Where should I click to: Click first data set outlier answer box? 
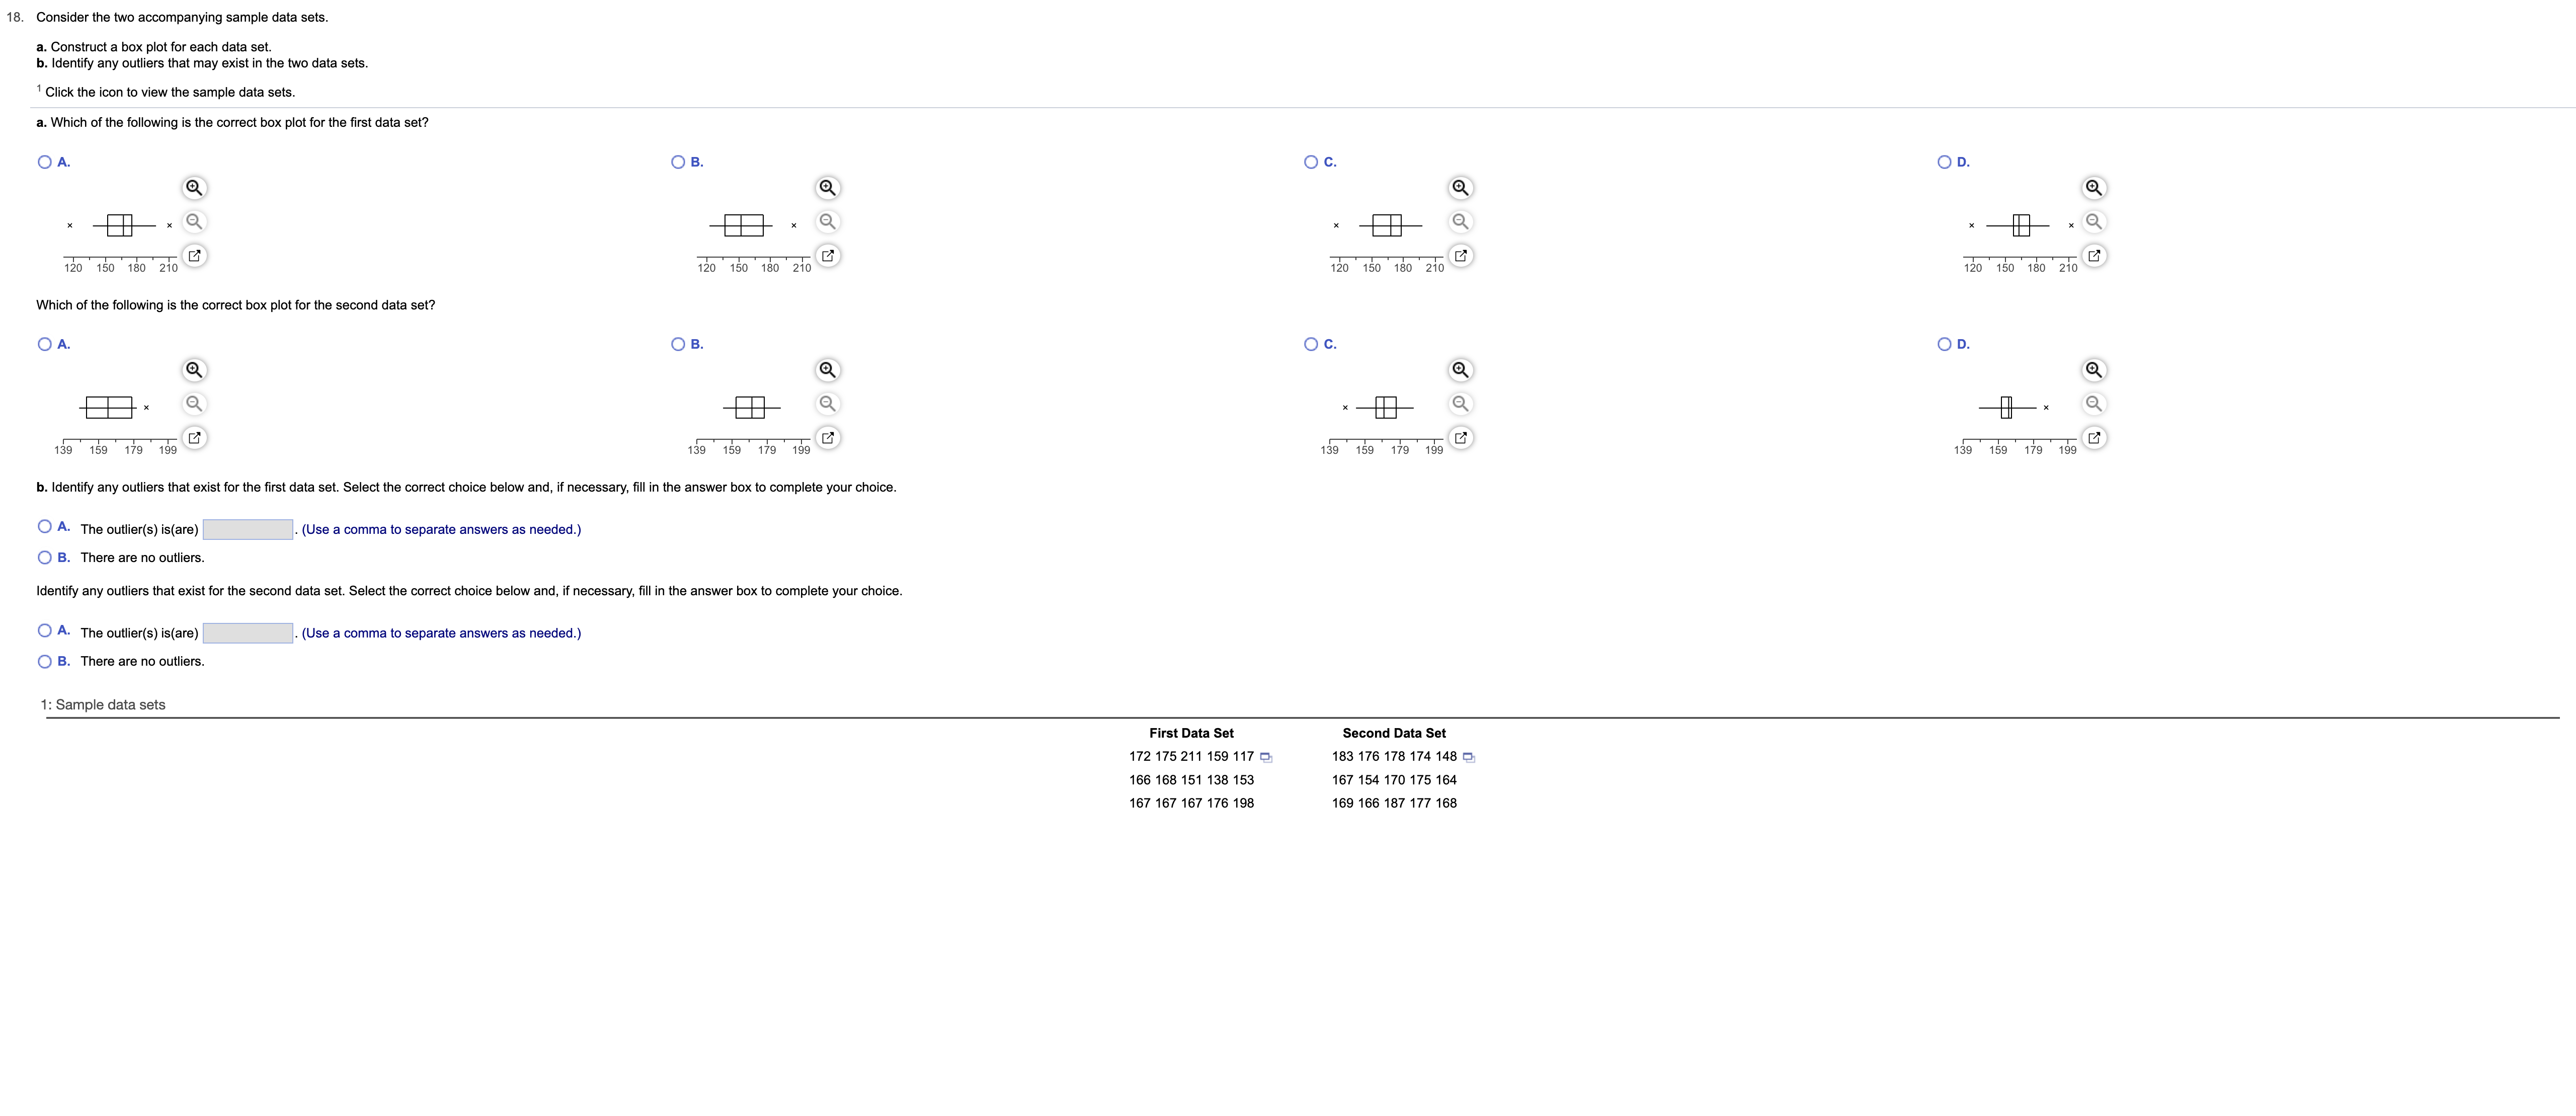click(247, 529)
